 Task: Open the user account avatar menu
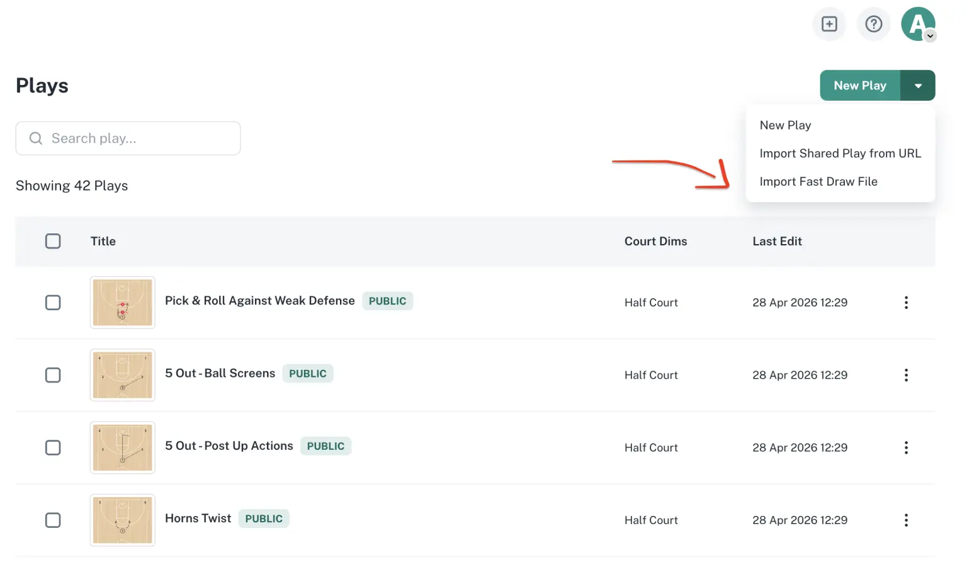coord(919,24)
